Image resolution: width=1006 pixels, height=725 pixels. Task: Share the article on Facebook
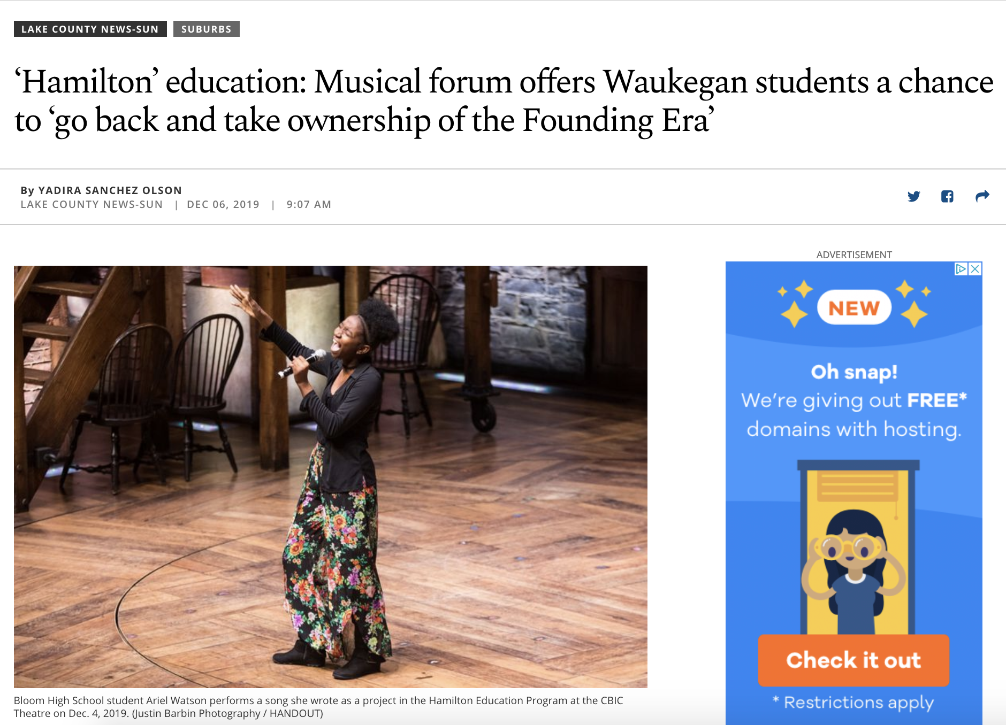tap(947, 196)
